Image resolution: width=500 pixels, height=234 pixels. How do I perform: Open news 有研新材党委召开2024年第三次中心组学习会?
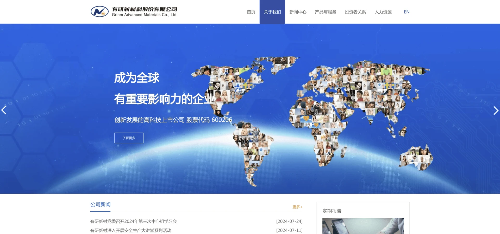(134, 221)
